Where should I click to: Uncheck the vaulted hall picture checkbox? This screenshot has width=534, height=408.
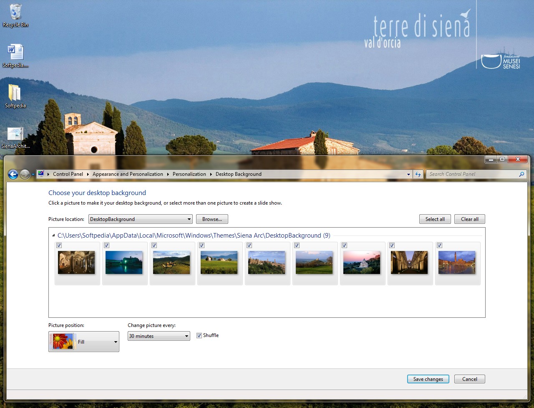392,246
